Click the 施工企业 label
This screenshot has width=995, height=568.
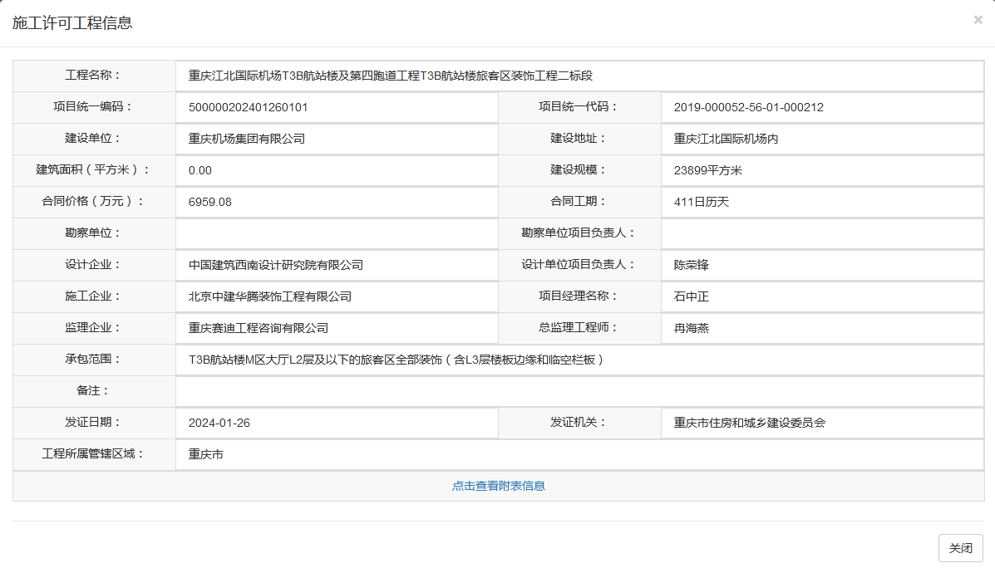click(x=93, y=296)
